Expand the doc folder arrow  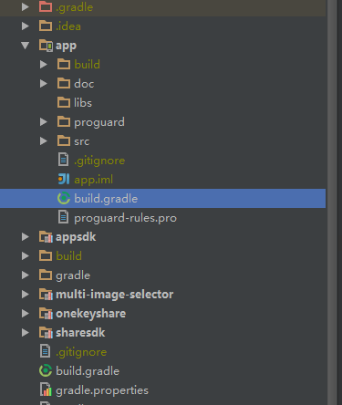(44, 84)
